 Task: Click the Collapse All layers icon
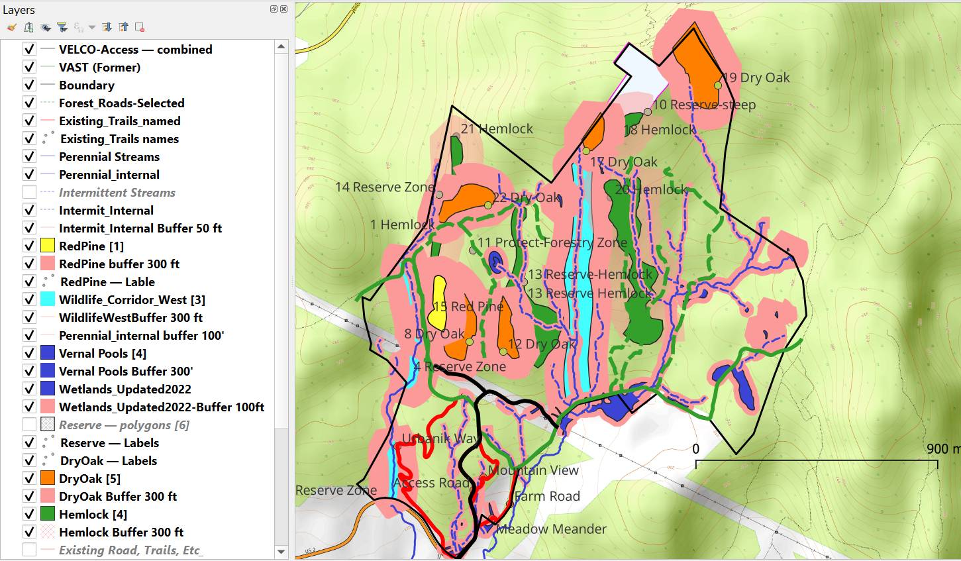coord(123,27)
